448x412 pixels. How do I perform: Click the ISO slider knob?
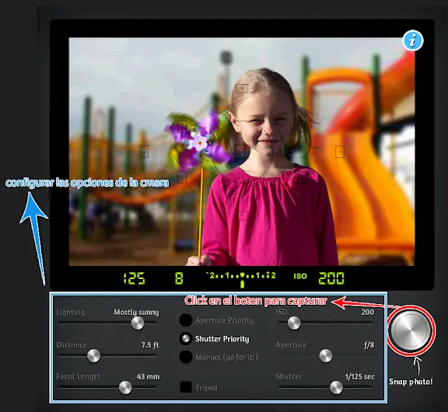(294, 323)
